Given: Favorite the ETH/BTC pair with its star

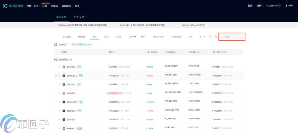Looking at the screenshot, I should coord(59,67).
